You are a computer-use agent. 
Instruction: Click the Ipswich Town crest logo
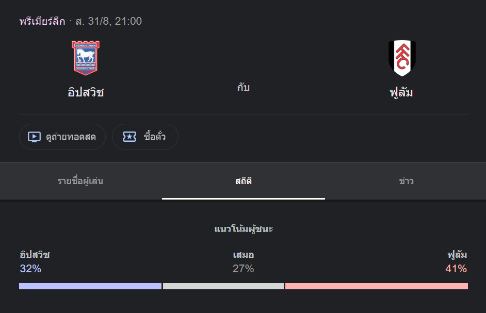tap(86, 58)
